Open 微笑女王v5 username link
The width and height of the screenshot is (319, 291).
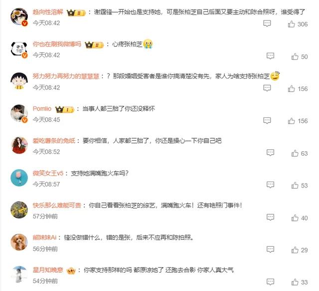coord(48,173)
